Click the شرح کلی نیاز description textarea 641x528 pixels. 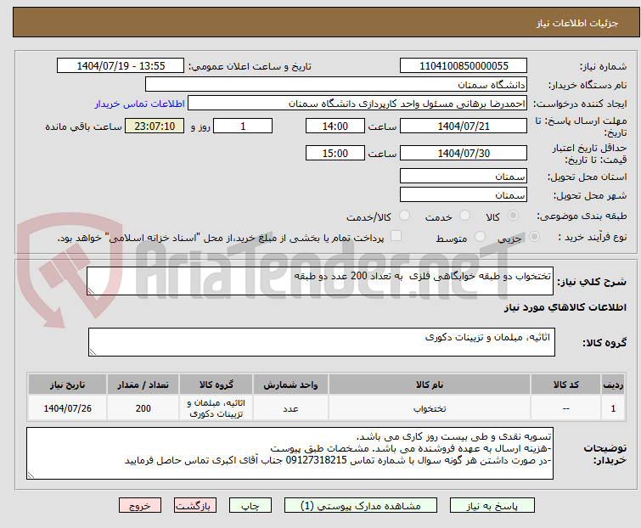320,281
